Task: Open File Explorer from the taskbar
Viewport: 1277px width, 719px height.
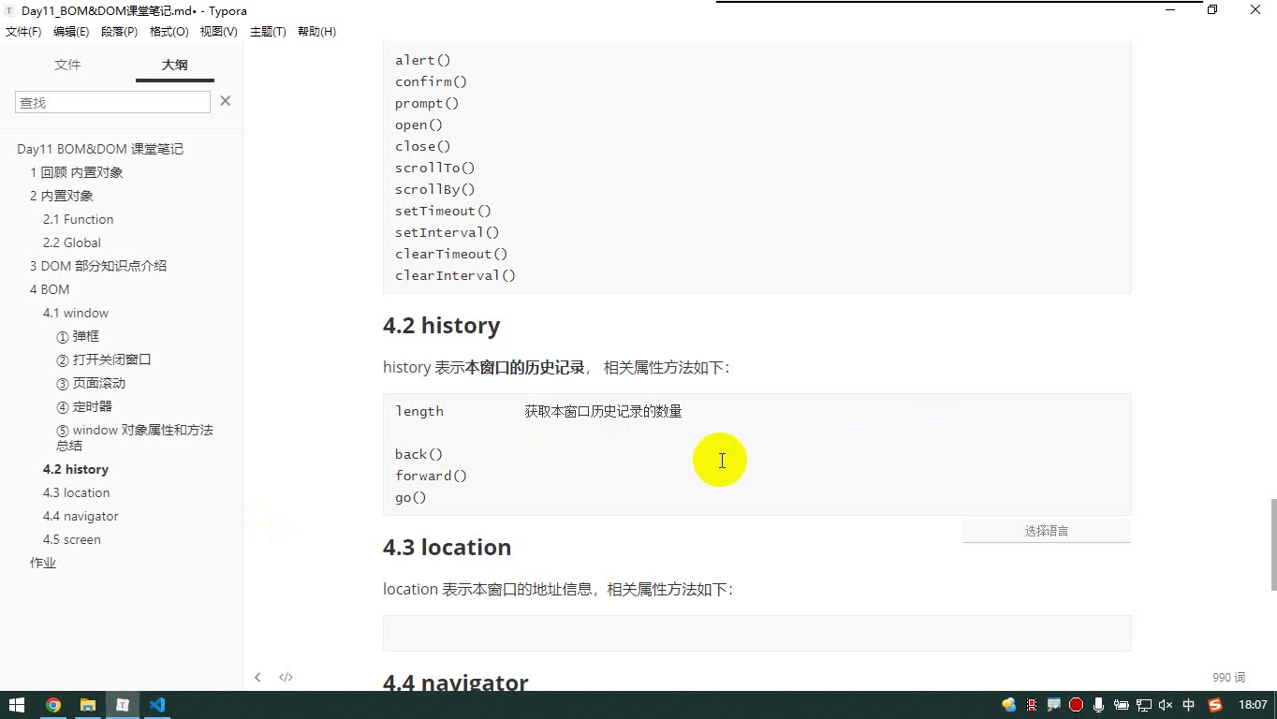Action: click(88, 705)
